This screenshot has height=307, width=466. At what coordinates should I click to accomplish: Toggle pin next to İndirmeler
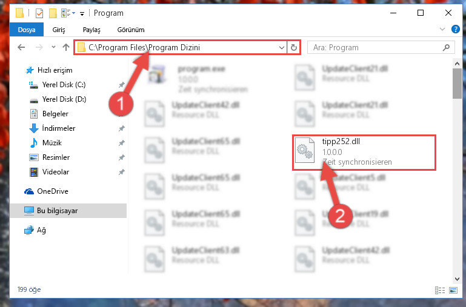coord(122,128)
